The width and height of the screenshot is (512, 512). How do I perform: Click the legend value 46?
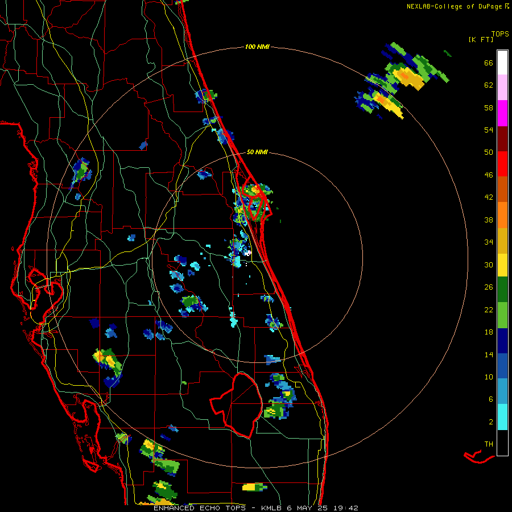[x=489, y=175]
